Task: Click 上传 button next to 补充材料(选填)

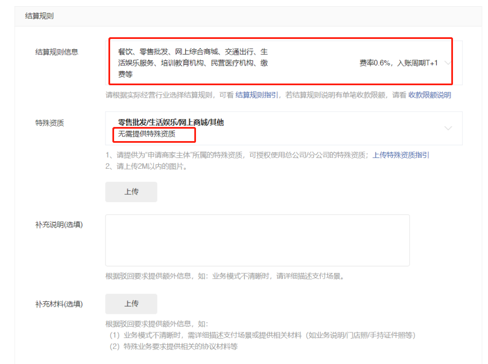Action: coord(131,304)
